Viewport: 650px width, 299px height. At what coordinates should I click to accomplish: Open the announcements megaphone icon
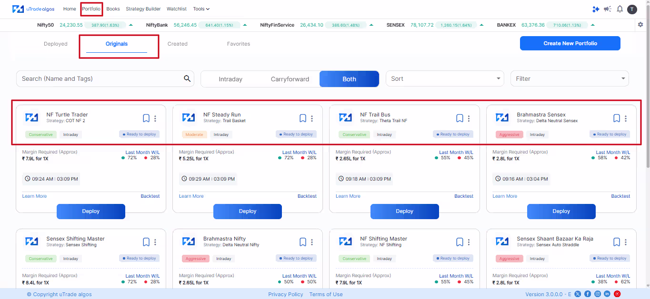pos(608,9)
